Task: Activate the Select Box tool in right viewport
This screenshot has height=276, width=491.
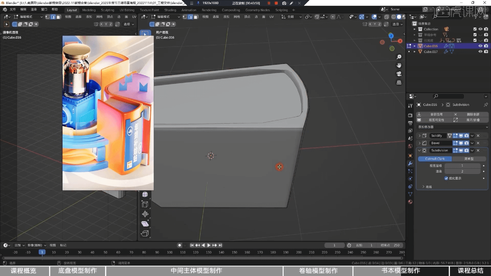Action: [145, 33]
